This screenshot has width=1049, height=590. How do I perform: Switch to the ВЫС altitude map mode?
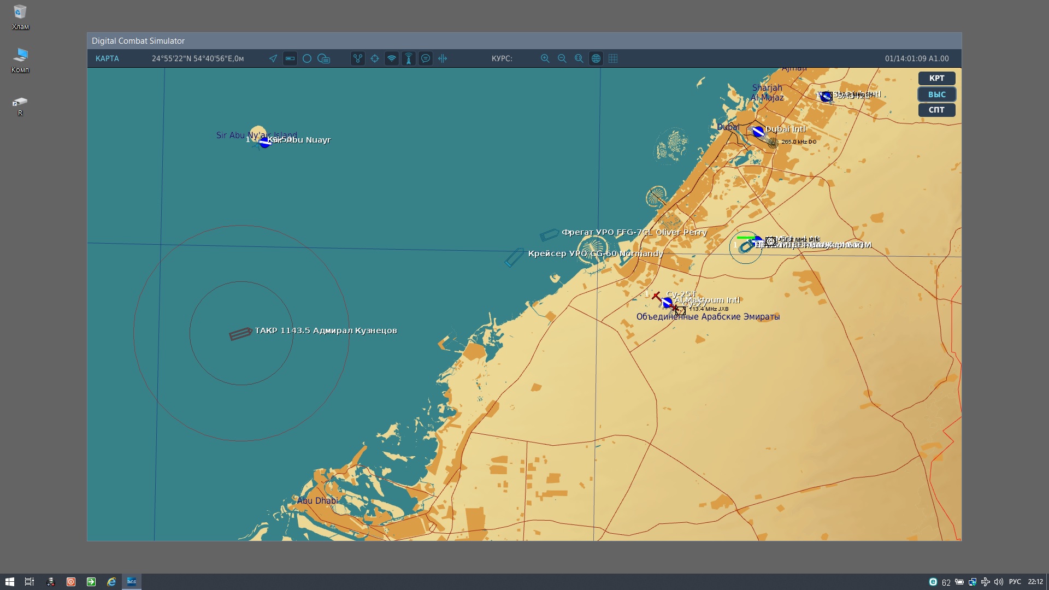pyautogui.click(x=936, y=94)
